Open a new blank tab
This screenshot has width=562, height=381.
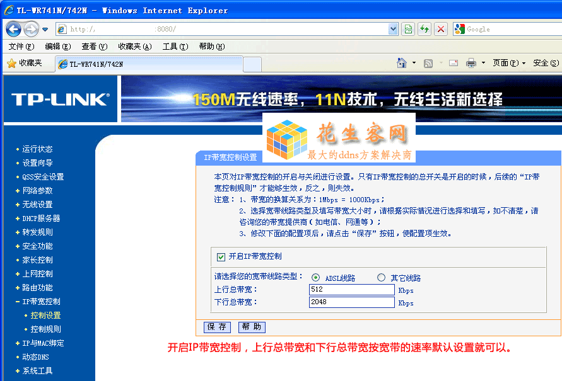(x=252, y=64)
